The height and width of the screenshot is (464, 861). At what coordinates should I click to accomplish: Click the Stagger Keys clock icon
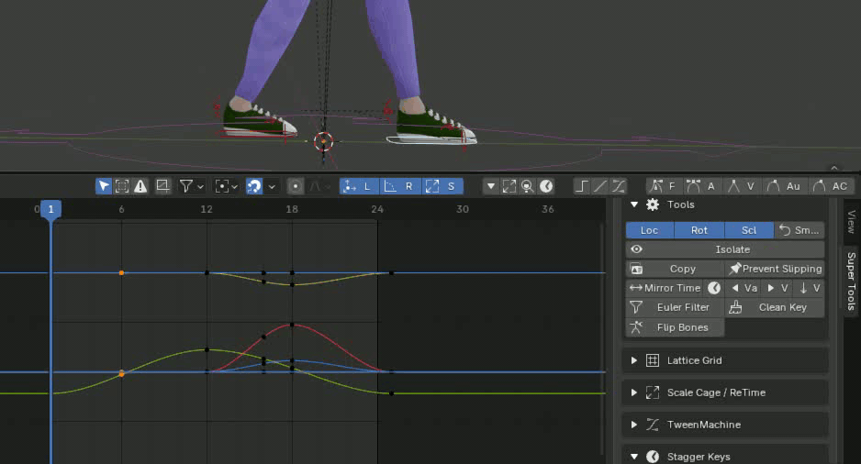click(x=653, y=457)
